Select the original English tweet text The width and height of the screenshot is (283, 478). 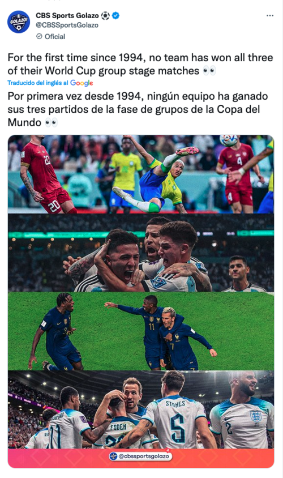point(140,65)
